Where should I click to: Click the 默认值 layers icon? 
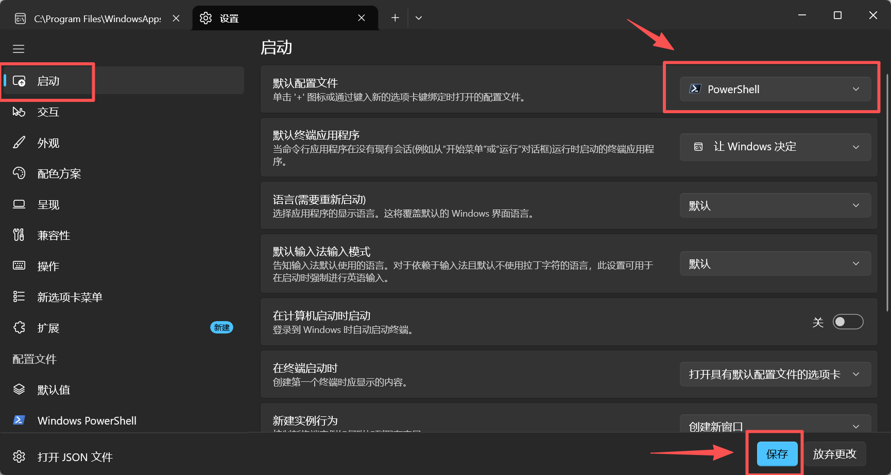click(19, 389)
